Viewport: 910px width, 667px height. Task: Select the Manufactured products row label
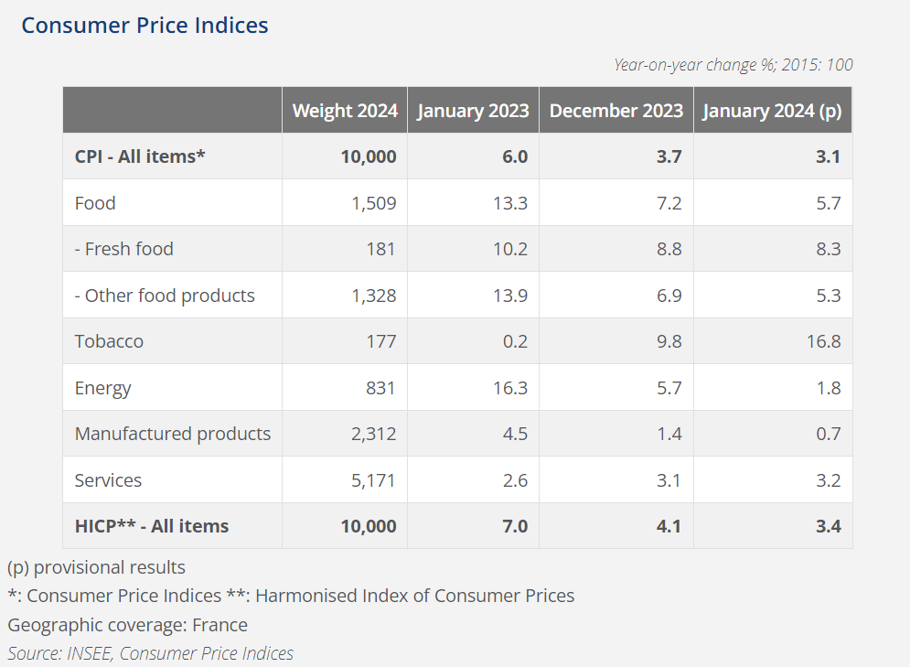[173, 434]
